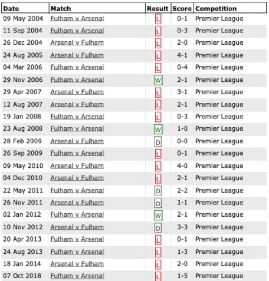
Task: Click the D result badge for 28 Feb 2009
Action: (158, 142)
